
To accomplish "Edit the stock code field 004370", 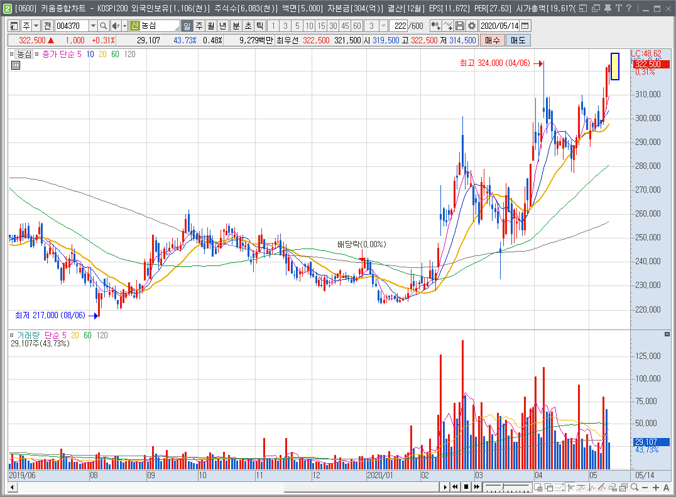I will coord(72,26).
